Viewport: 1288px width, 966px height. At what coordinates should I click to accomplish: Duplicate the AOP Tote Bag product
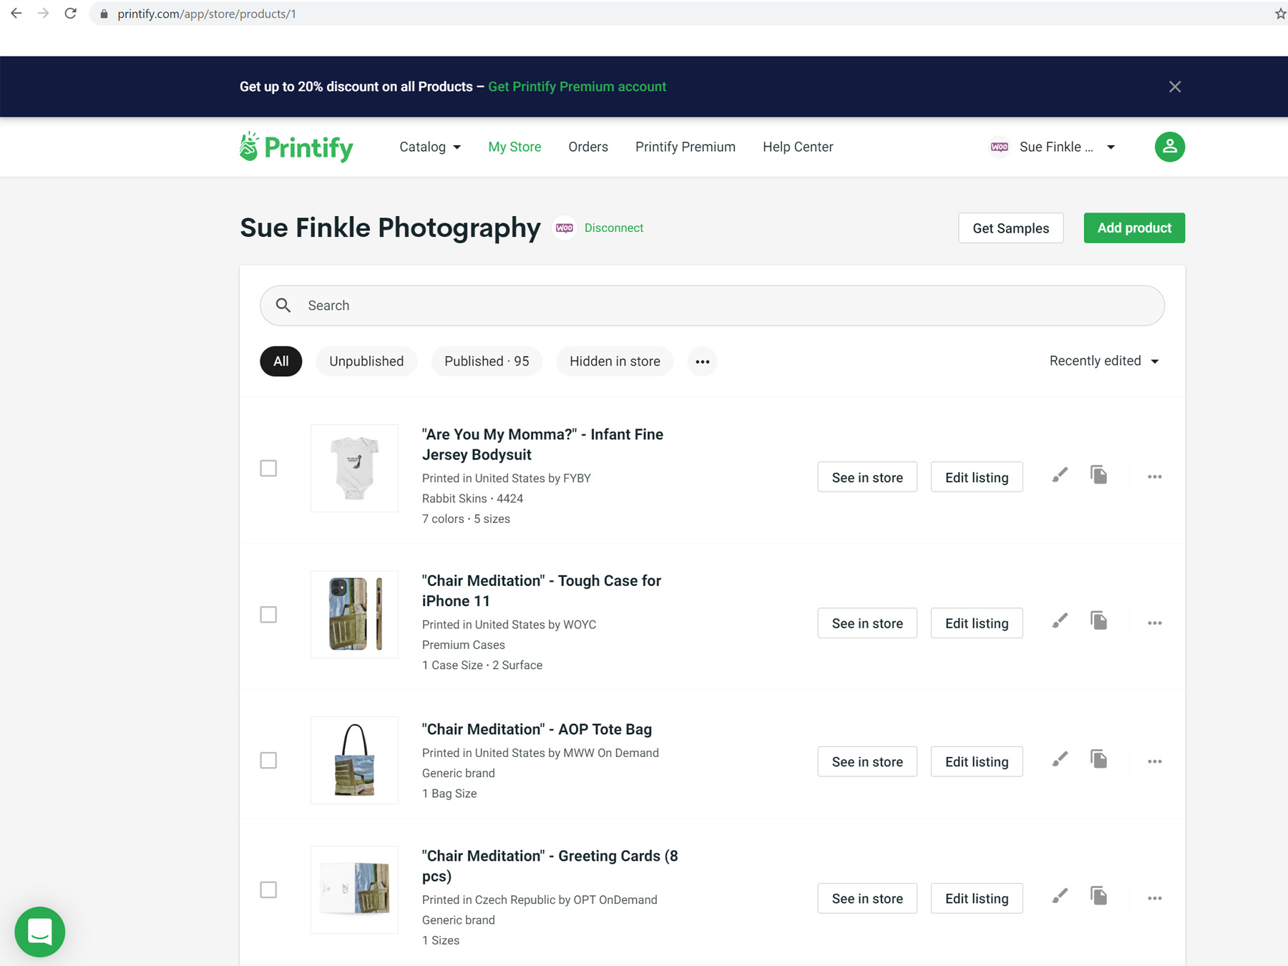pyautogui.click(x=1098, y=759)
